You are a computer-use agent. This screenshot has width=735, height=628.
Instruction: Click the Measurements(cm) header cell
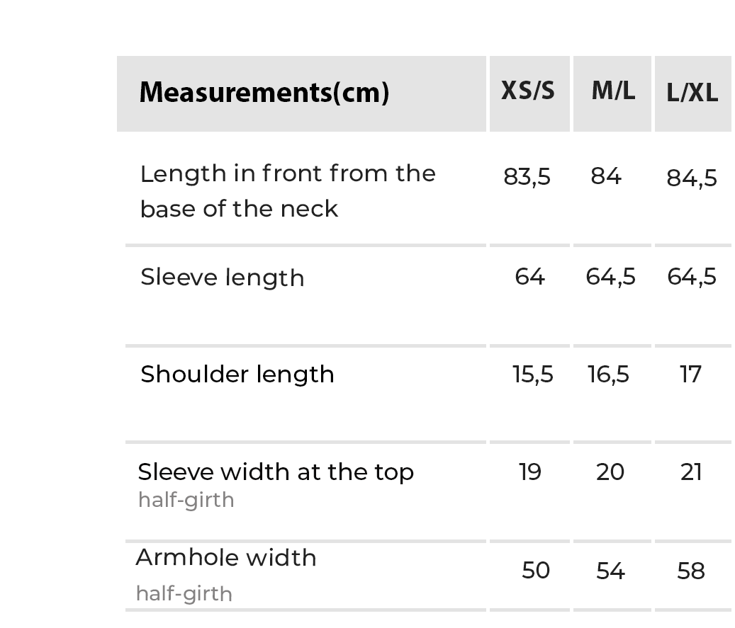[x=264, y=93]
